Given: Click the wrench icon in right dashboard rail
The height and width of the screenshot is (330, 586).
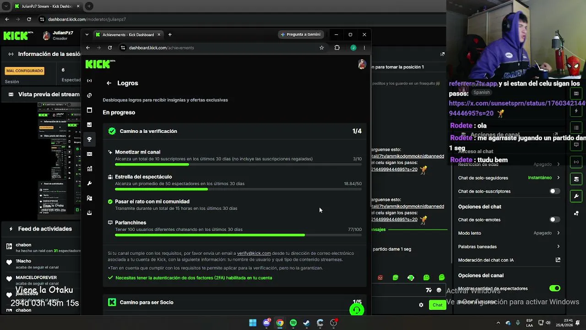Looking at the screenshot, I should pos(576,196).
